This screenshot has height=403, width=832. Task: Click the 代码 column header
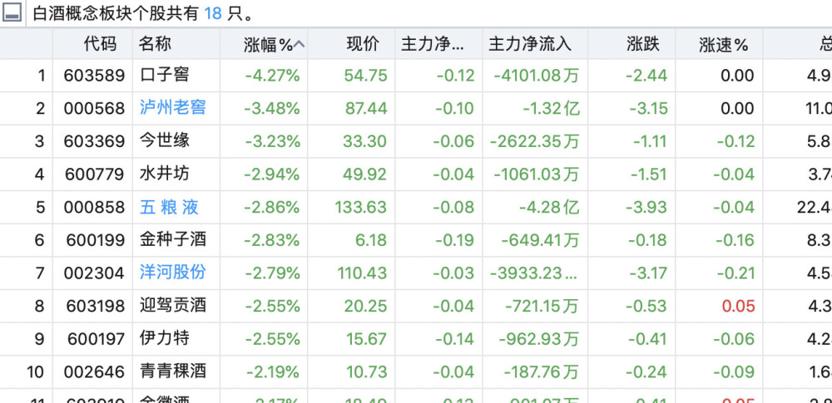pyautogui.click(x=100, y=44)
